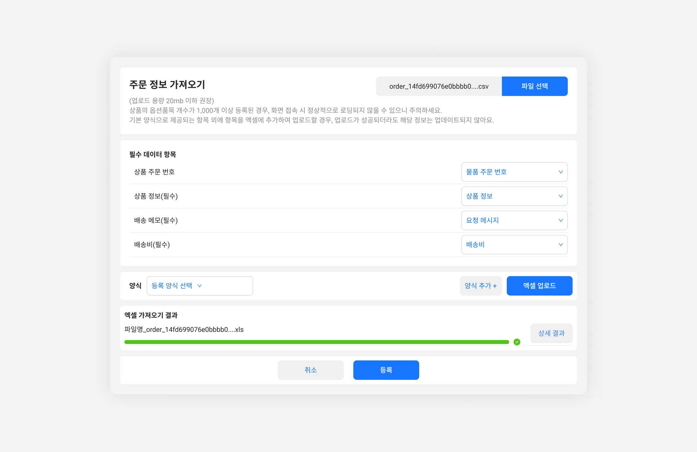Click the chevron next to 등록 양식 선택
The width and height of the screenshot is (697, 452).
pyautogui.click(x=200, y=286)
